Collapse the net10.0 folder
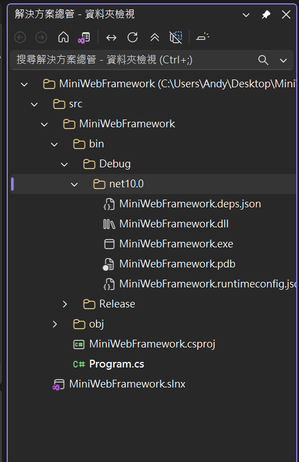The height and width of the screenshot is (462, 299). click(x=75, y=185)
